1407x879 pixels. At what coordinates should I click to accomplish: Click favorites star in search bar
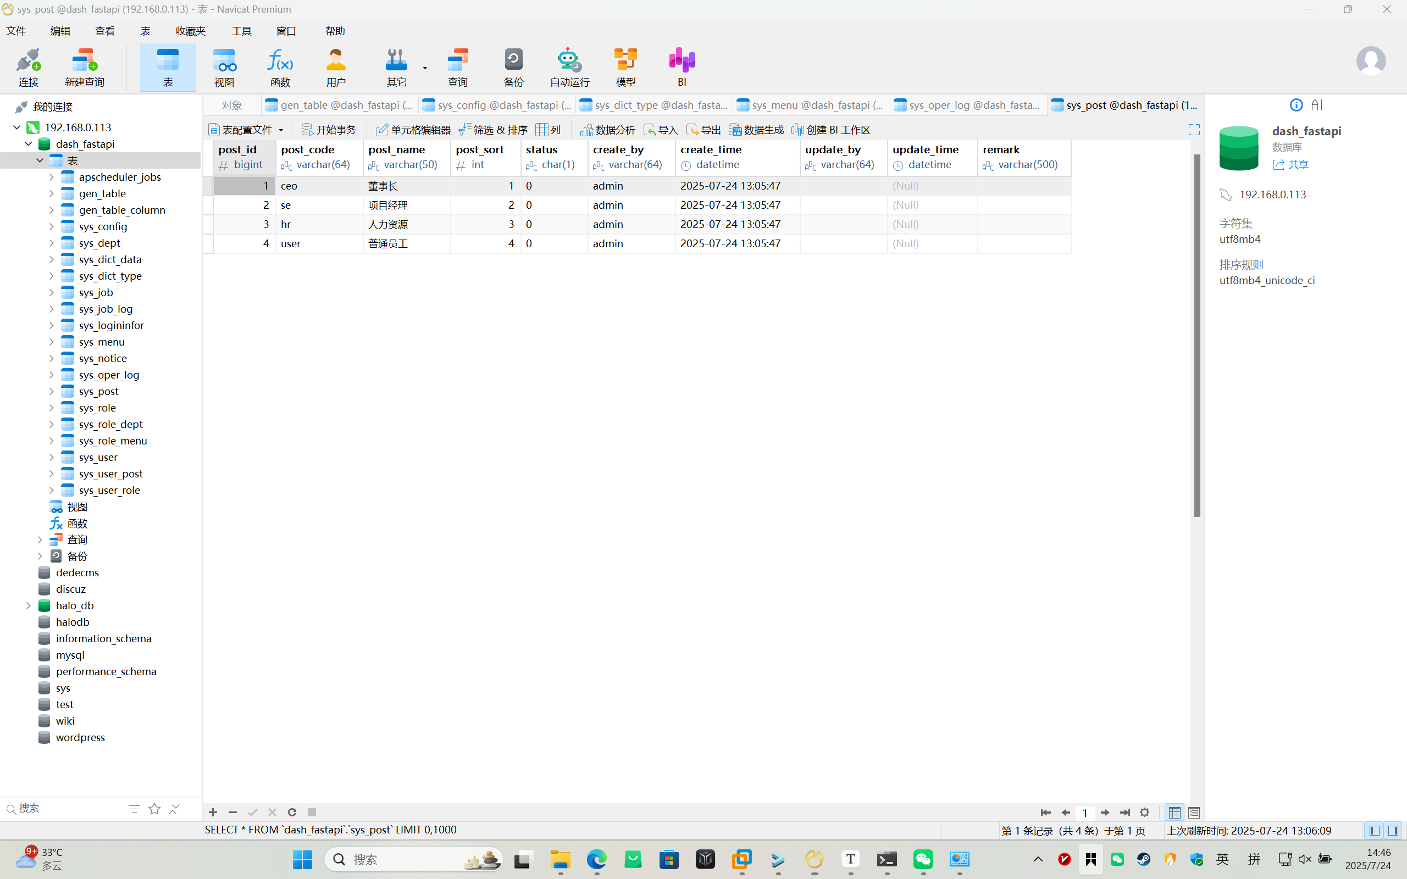154,809
